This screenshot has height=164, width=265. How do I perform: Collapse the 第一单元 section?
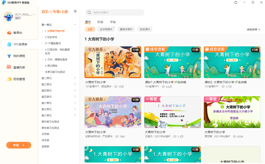coord(75,25)
